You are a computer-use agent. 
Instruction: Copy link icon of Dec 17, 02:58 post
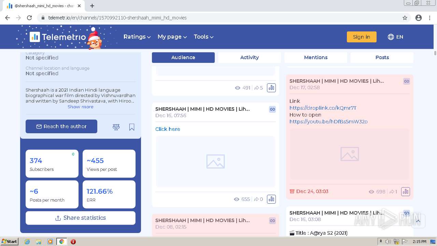pyautogui.click(x=407, y=81)
